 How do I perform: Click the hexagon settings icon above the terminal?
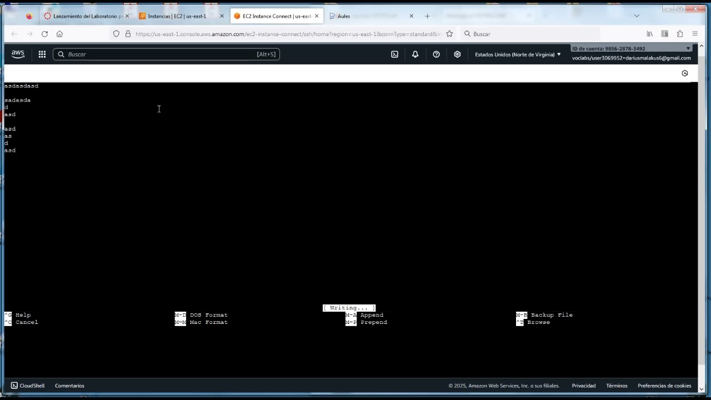tap(685, 73)
